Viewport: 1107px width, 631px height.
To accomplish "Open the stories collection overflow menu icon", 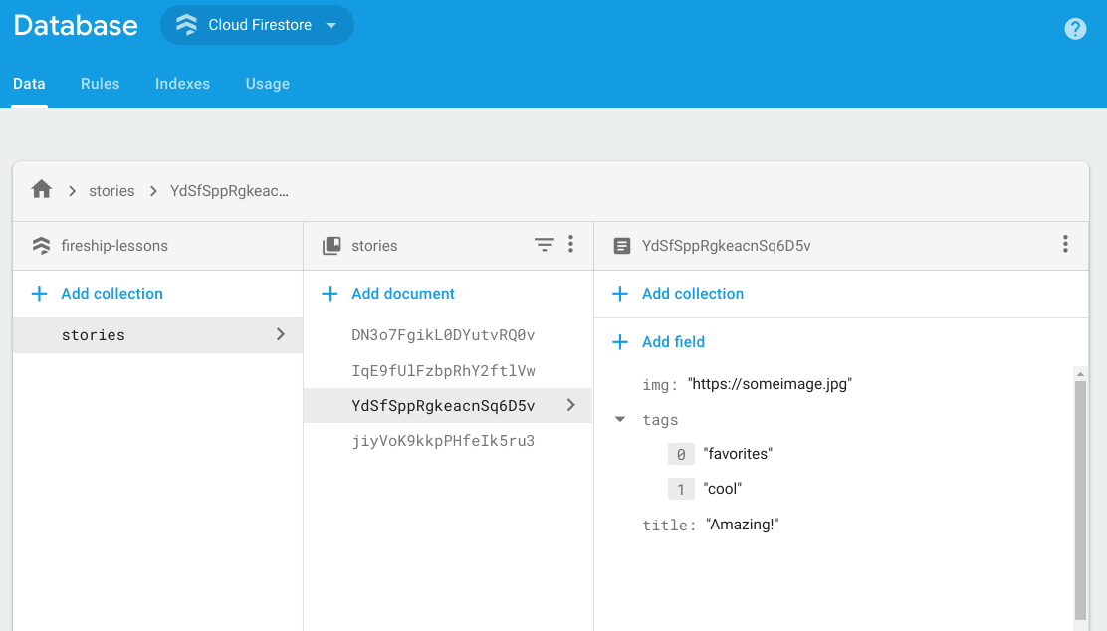I will tap(570, 244).
